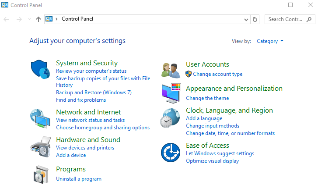Click the Add a device link
Viewport: 318px width, 185px height.
[x=71, y=155]
